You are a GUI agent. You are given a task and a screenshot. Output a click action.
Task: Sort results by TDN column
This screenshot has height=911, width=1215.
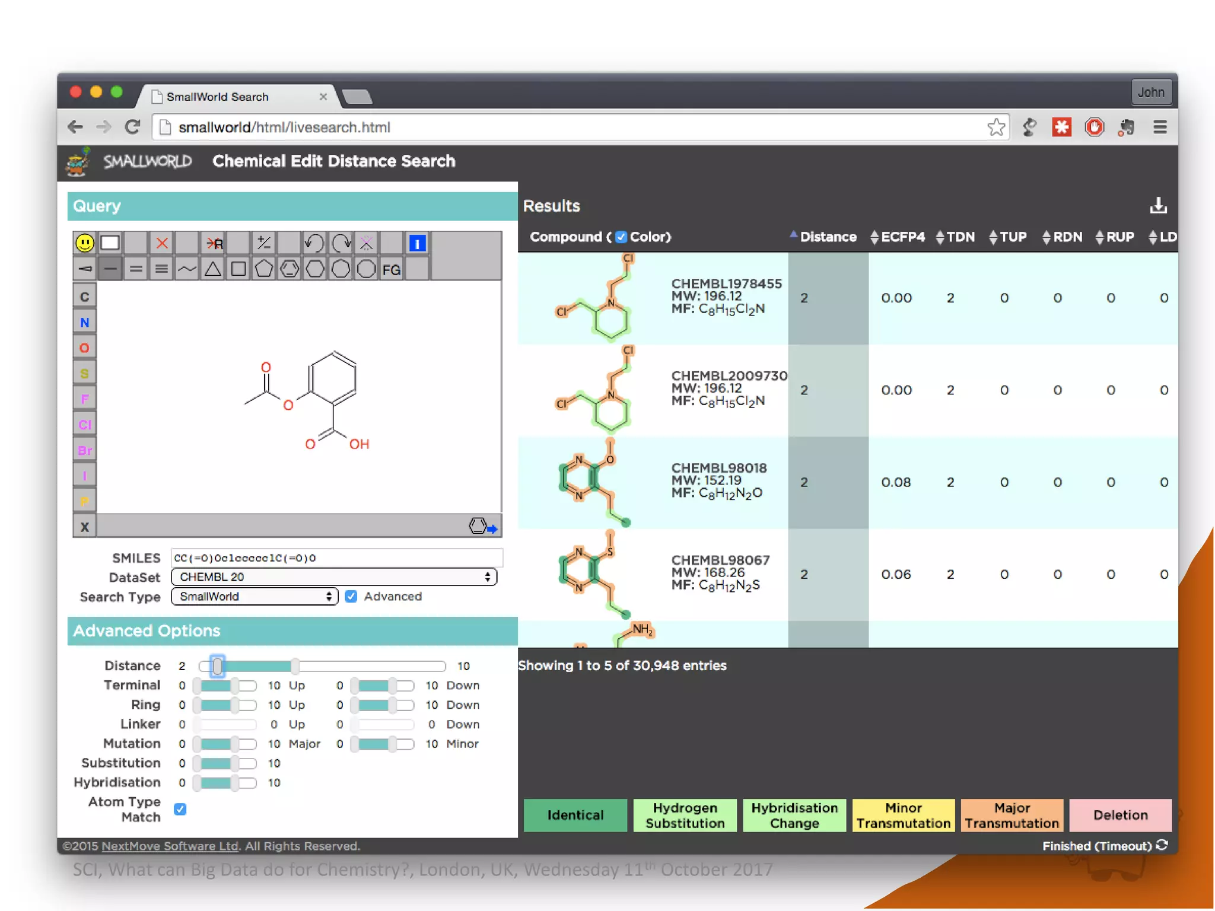click(955, 237)
